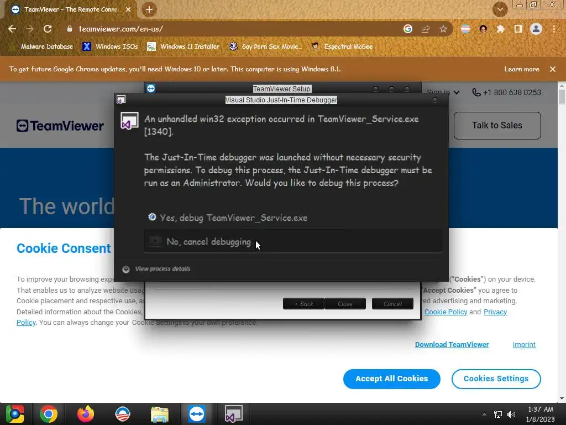This screenshot has width=566, height=425.
Task: Click the striped flag extension icon
Action: (x=465, y=29)
